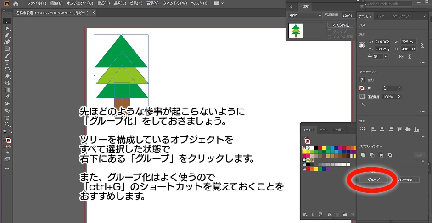Select the Artboard tool
432x223 pixels.
tap(7, 117)
